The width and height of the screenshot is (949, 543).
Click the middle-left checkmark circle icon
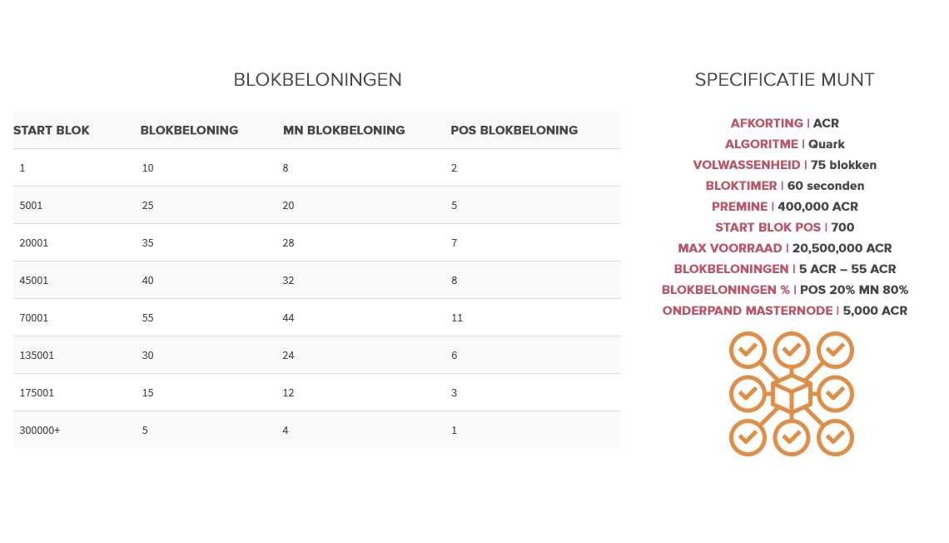748,393
